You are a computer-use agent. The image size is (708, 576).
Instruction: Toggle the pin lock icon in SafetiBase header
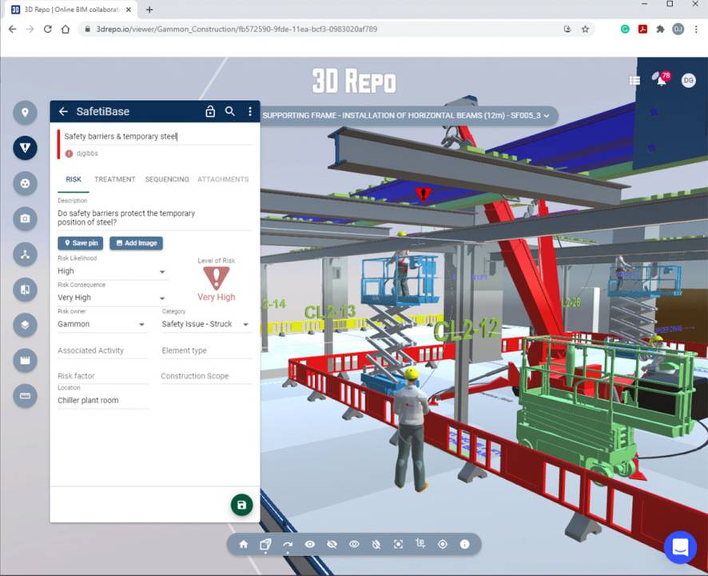[x=209, y=112]
